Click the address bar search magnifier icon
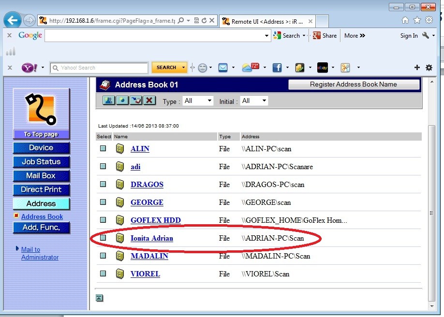This screenshot has height=317, width=444. (x=181, y=20)
